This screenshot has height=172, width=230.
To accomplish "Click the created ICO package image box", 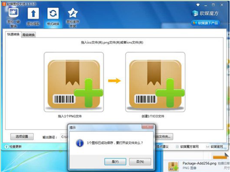I will 155,82.
